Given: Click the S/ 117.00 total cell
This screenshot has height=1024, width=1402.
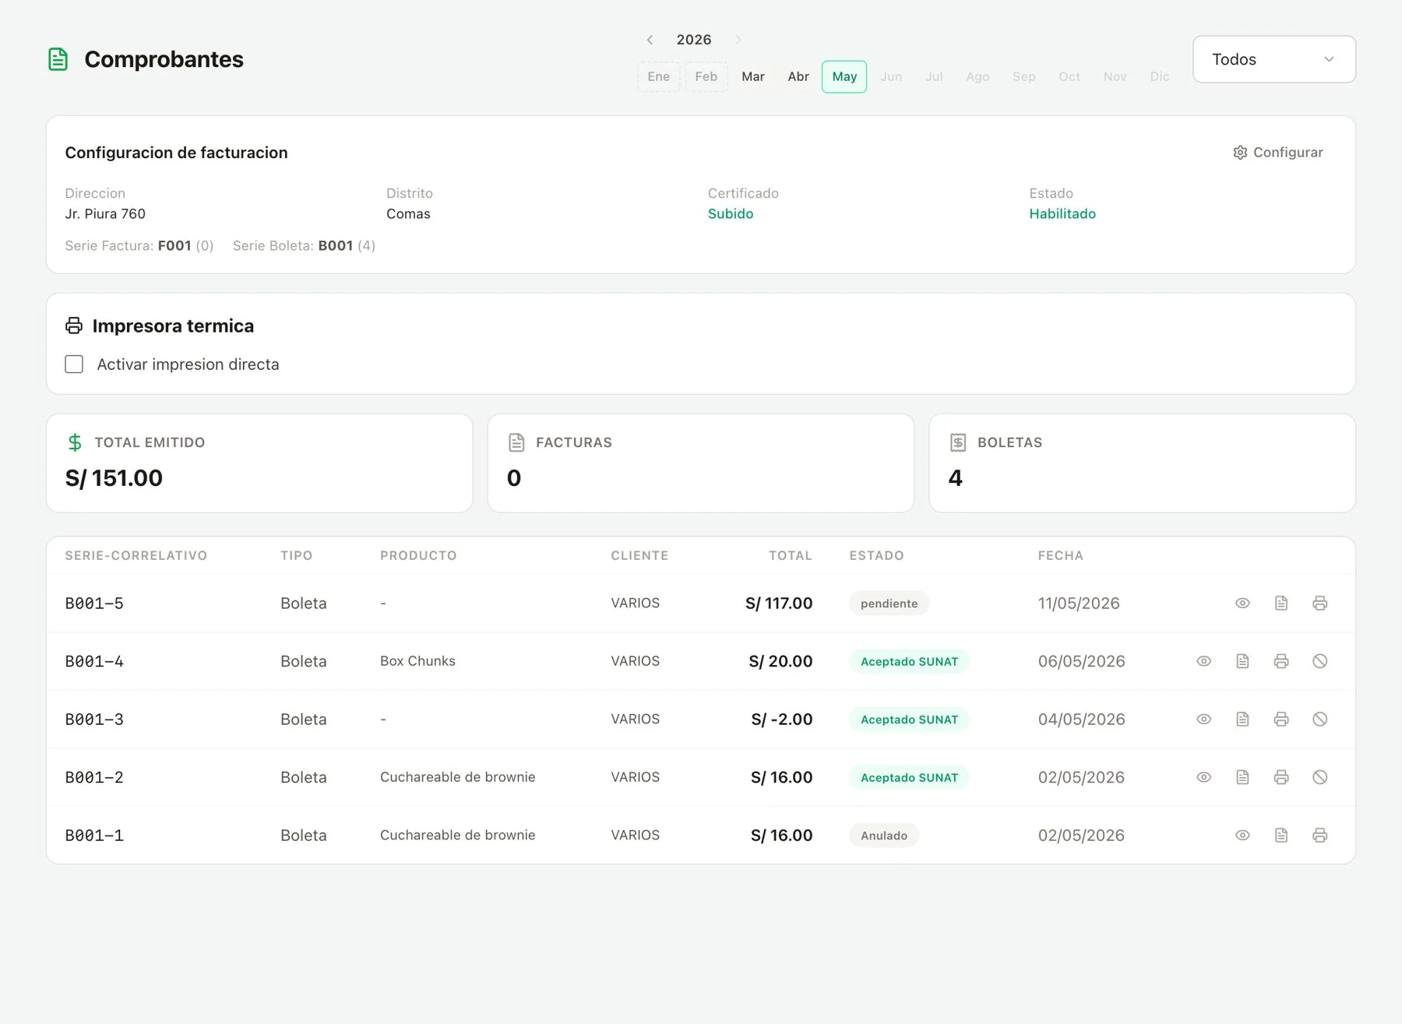Looking at the screenshot, I should coord(779,603).
